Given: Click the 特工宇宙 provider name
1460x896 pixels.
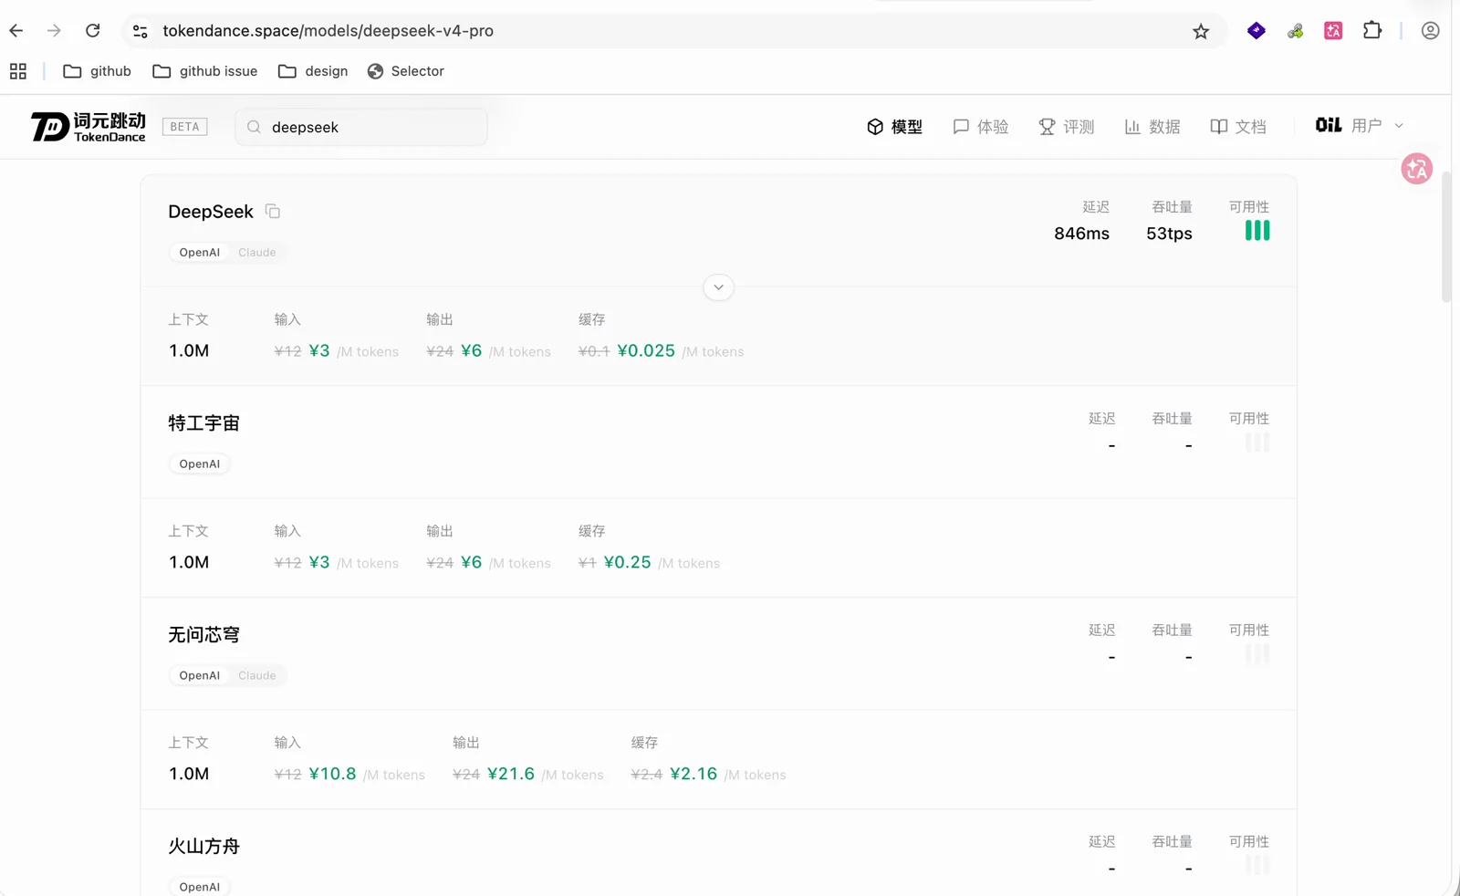Looking at the screenshot, I should point(203,423).
